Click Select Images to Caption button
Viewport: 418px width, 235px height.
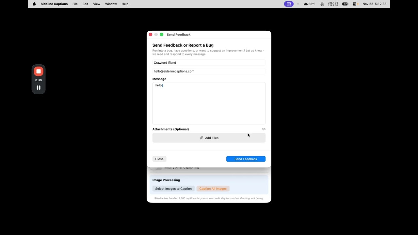(173, 189)
